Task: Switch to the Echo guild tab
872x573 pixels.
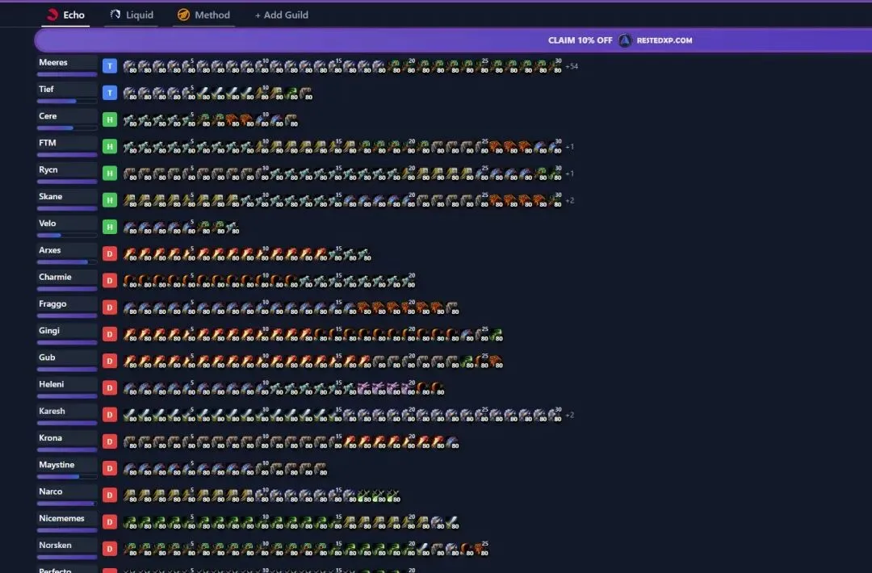Action: pyautogui.click(x=65, y=15)
